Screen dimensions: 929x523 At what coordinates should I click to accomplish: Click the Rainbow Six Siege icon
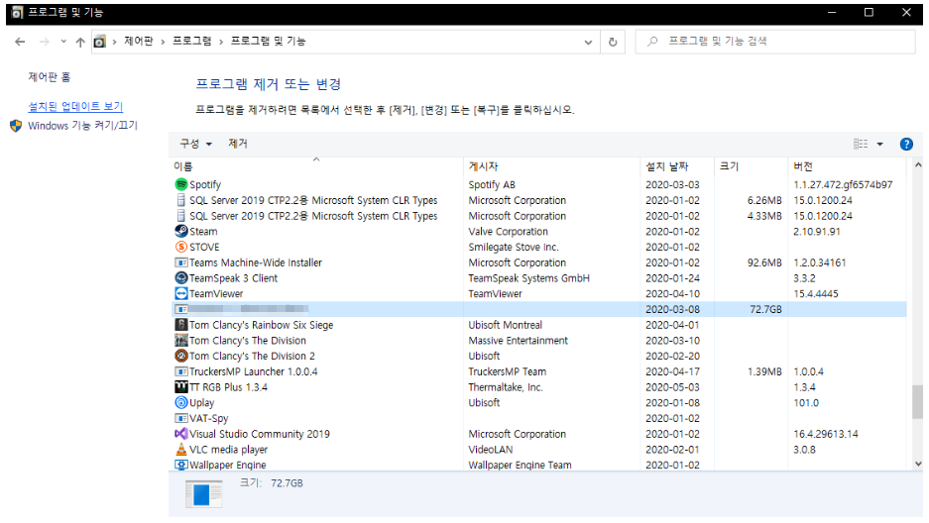[x=181, y=325]
